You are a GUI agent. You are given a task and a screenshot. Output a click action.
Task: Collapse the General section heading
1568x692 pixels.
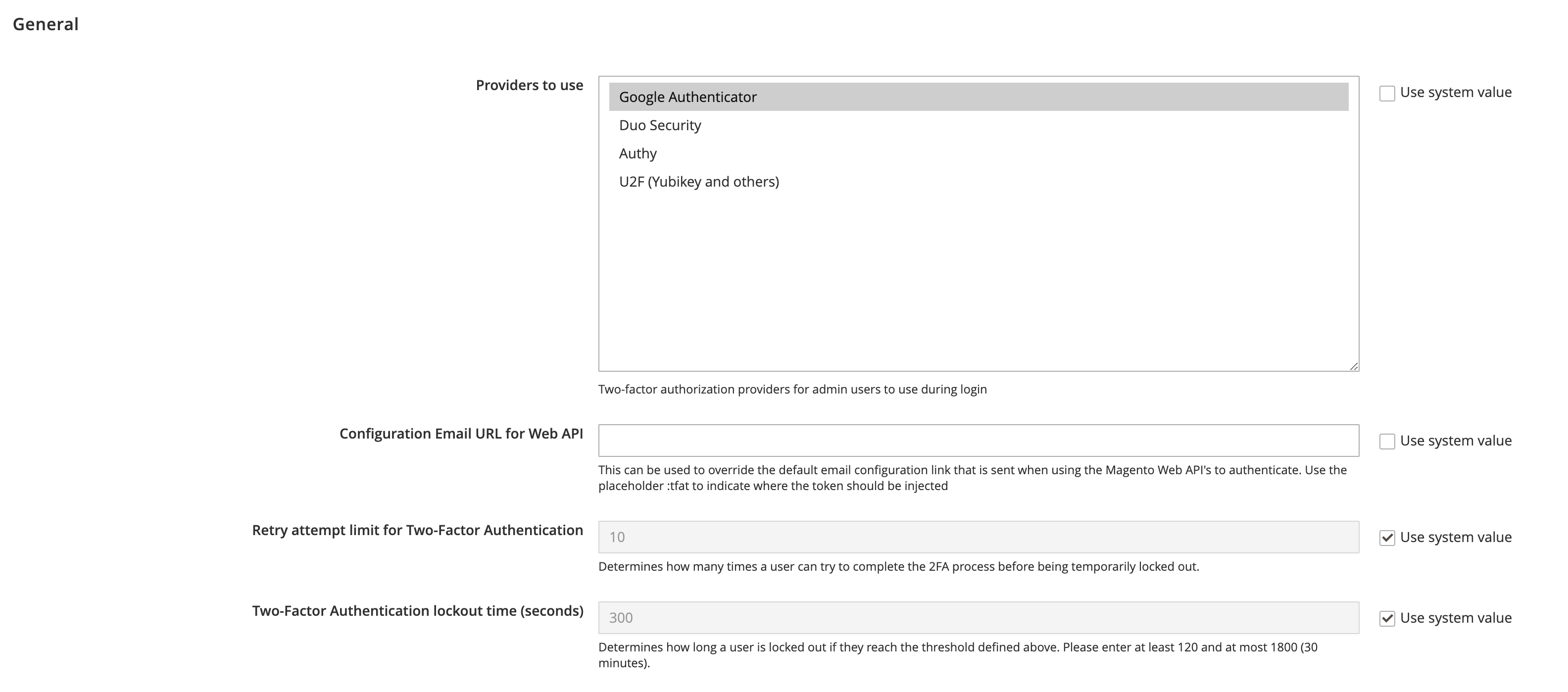46,24
